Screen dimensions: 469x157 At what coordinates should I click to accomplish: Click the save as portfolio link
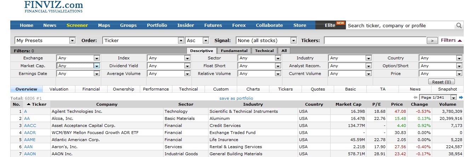coord(236,98)
